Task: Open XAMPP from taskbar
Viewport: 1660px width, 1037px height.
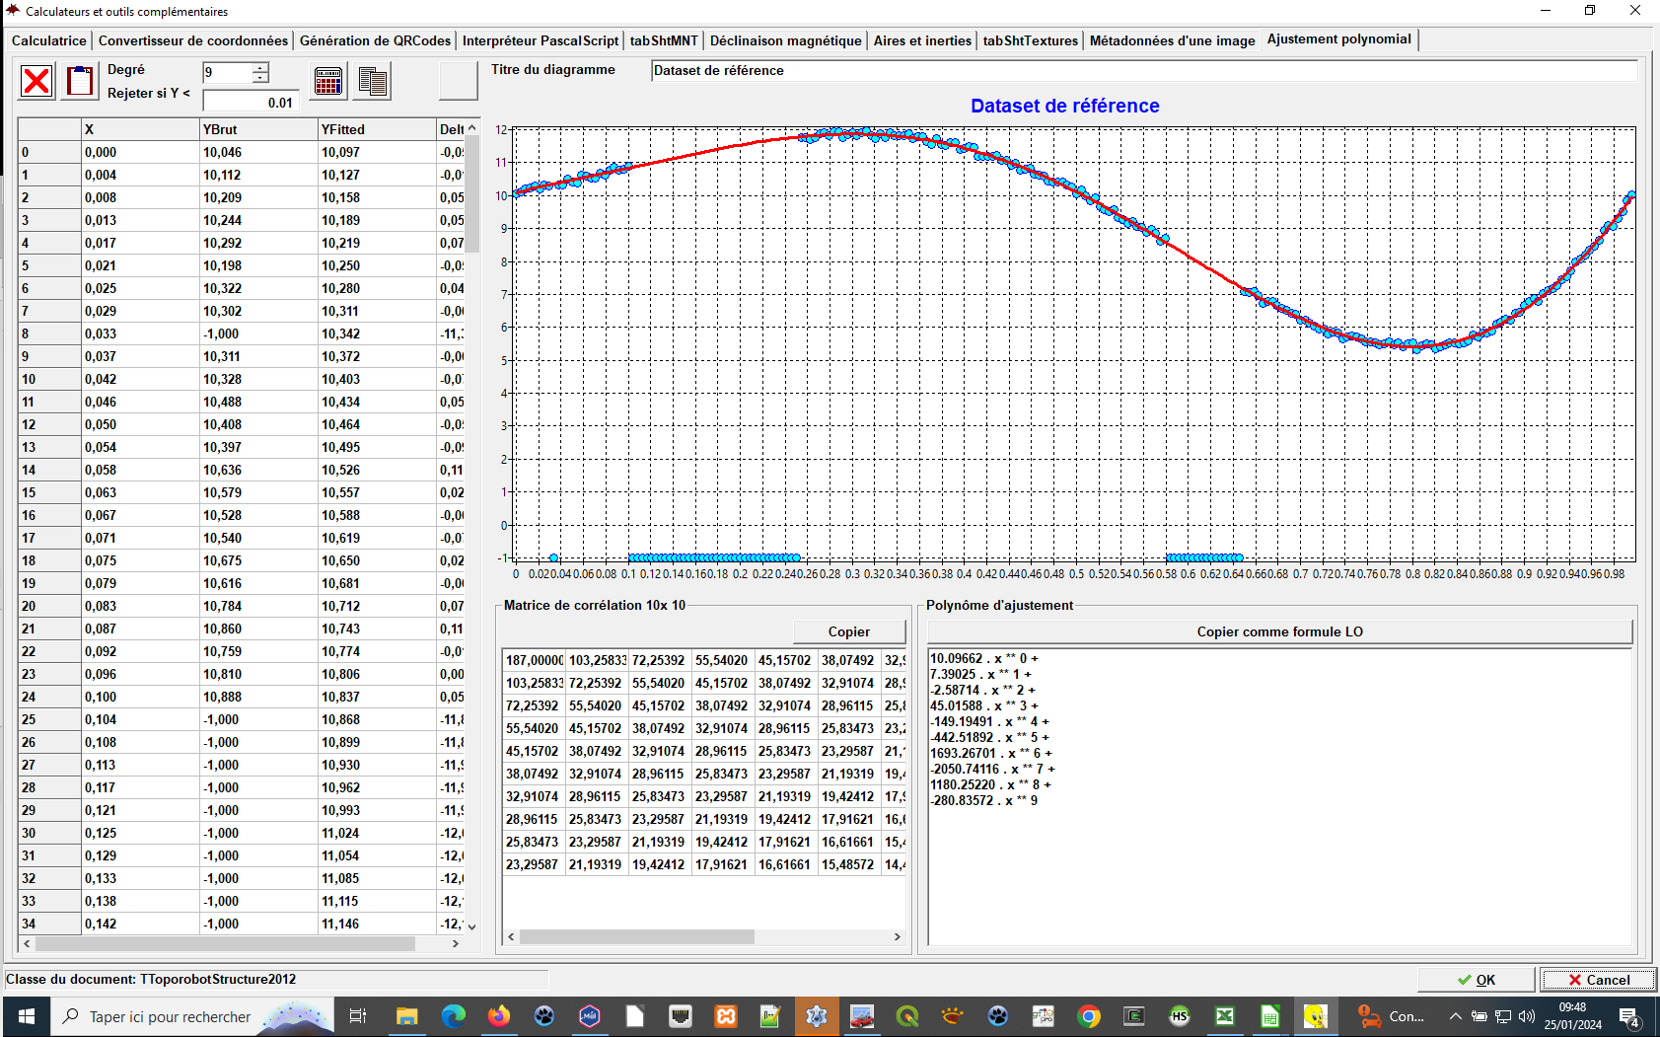Action: (x=726, y=1016)
